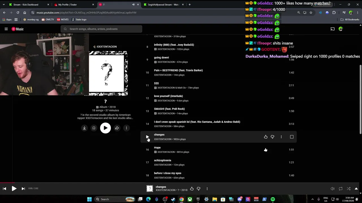
Task: Dislike "changes" in the track list row
Action: [272, 137]
